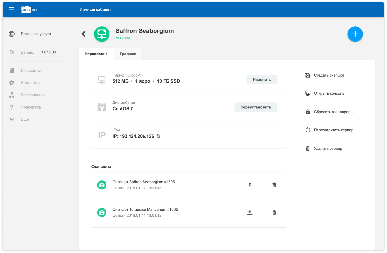Open the Документы section
This screenshot has height=253, width=387.
tap(31, 70)
